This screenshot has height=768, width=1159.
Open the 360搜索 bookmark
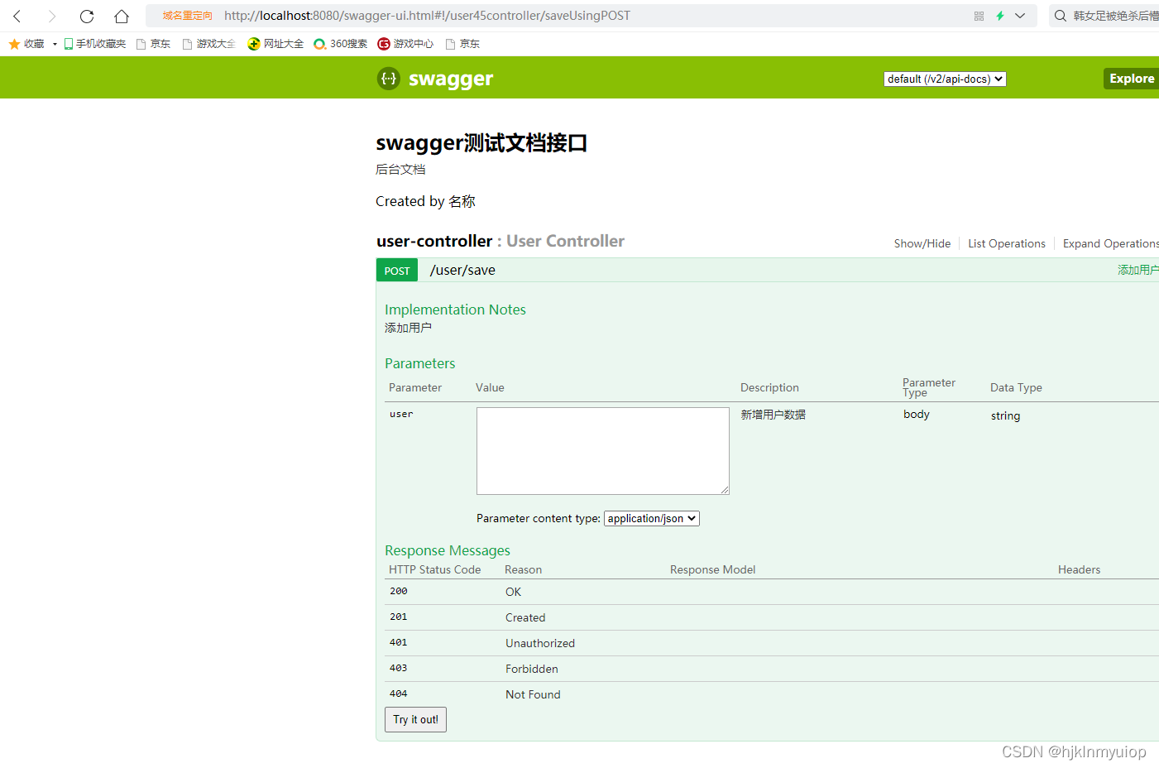point(340,44)
